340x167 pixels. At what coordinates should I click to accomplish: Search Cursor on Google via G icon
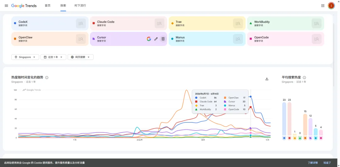[149, 39]
